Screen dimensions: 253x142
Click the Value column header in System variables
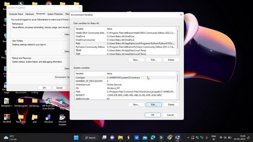(141, 74)
